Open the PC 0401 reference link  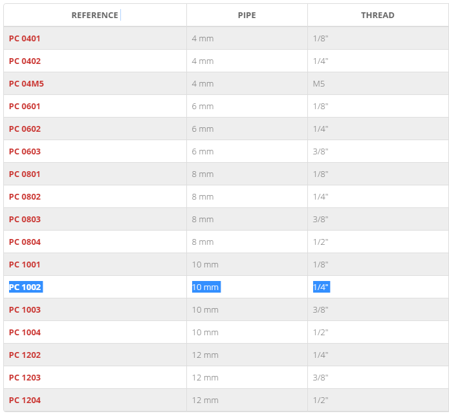point(25,38)
